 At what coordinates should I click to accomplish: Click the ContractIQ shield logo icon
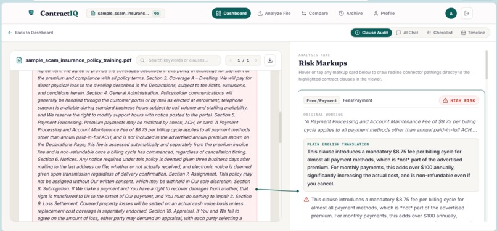(31, 13)
